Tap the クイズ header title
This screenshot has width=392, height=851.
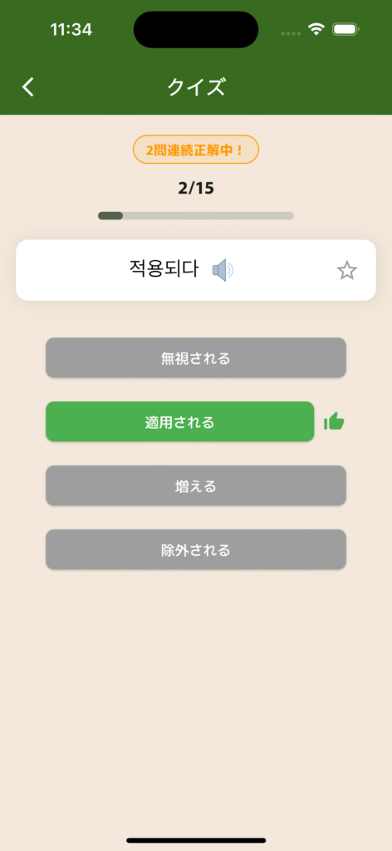[196, 86]
